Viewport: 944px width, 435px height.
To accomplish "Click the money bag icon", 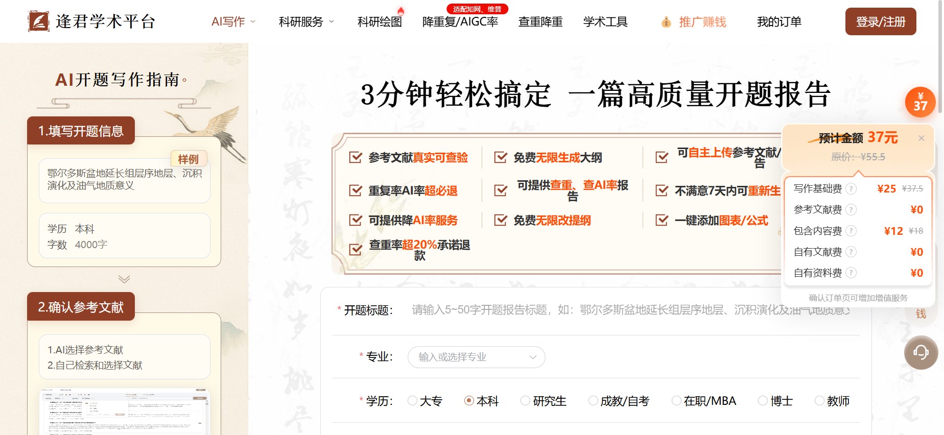I will [666, 22].
